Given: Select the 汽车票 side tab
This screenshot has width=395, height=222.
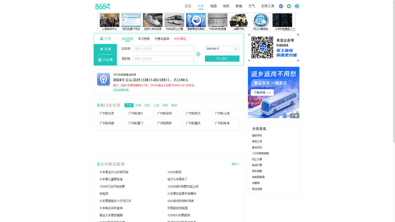Looking at the screenshot, I should [105, 60].
